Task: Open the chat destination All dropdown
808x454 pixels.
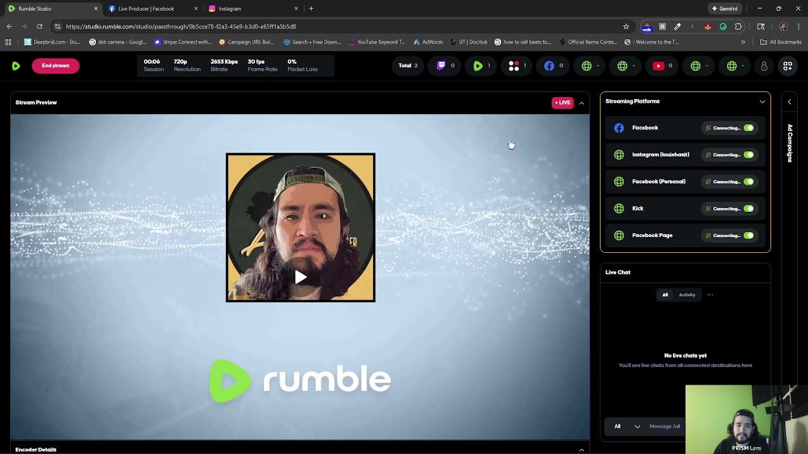Action: (x=628, y=426)
